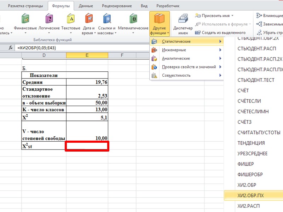Viewport: 283px width, 212px height.
Task: Switch to the Вид tab
Action: pos(144,6)
